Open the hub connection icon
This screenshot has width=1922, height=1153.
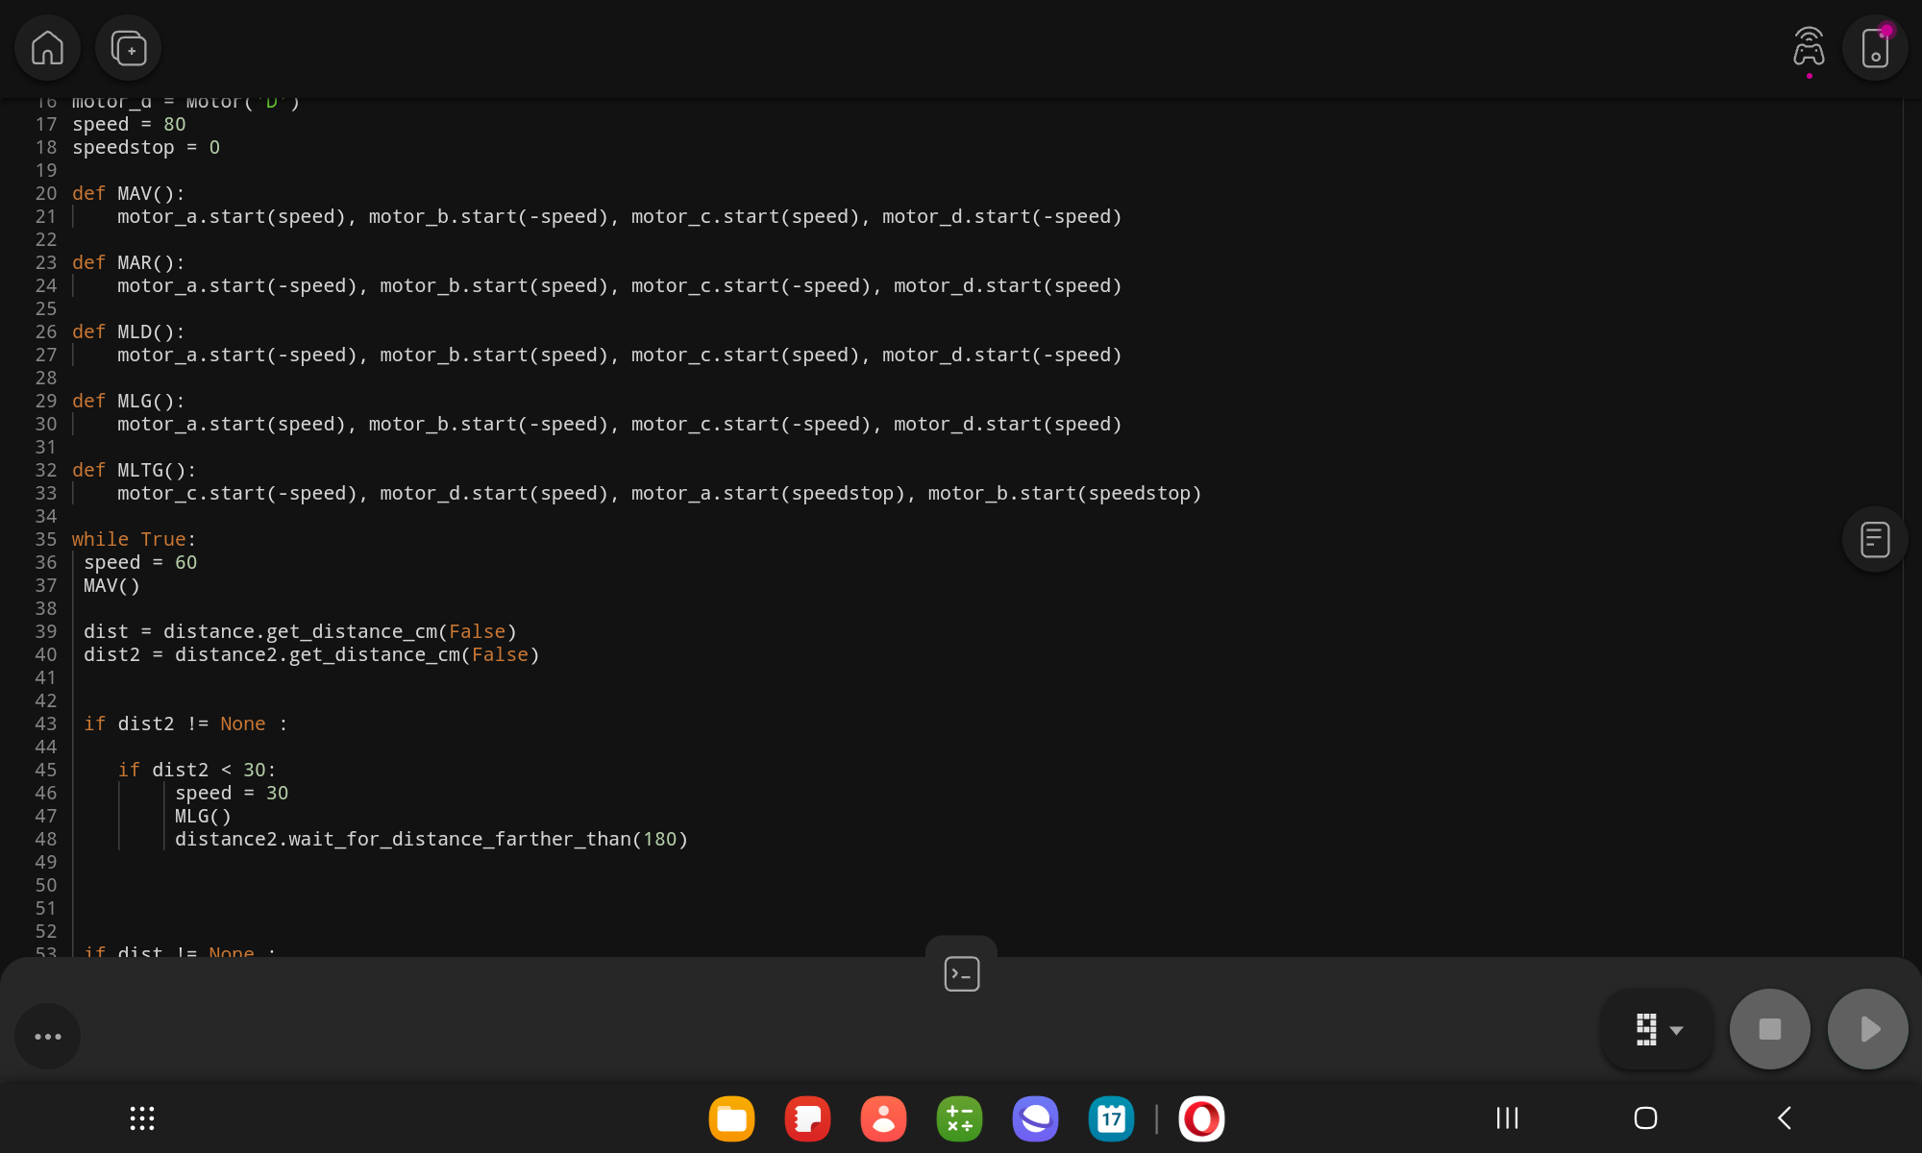click(1875, 48)
